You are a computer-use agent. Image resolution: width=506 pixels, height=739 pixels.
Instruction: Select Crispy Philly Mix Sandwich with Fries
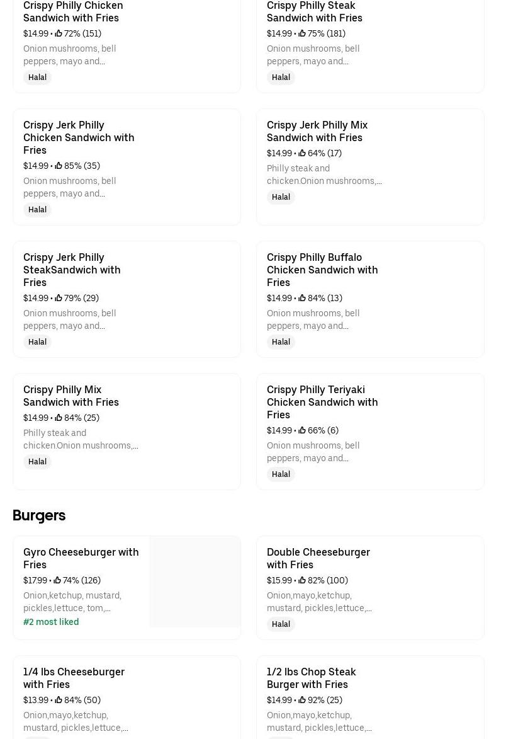pos(71,396)
